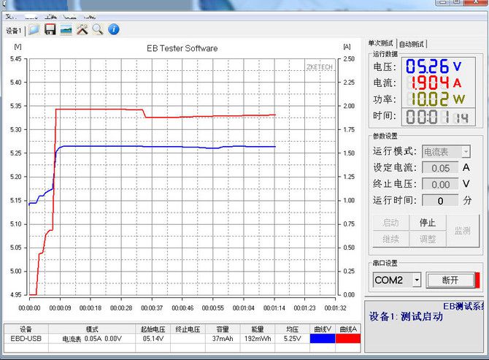Select the EBD-USB device cell
The height and width of the screenshot is (360, 489).
pyautogui.click(x=26, y=339)
